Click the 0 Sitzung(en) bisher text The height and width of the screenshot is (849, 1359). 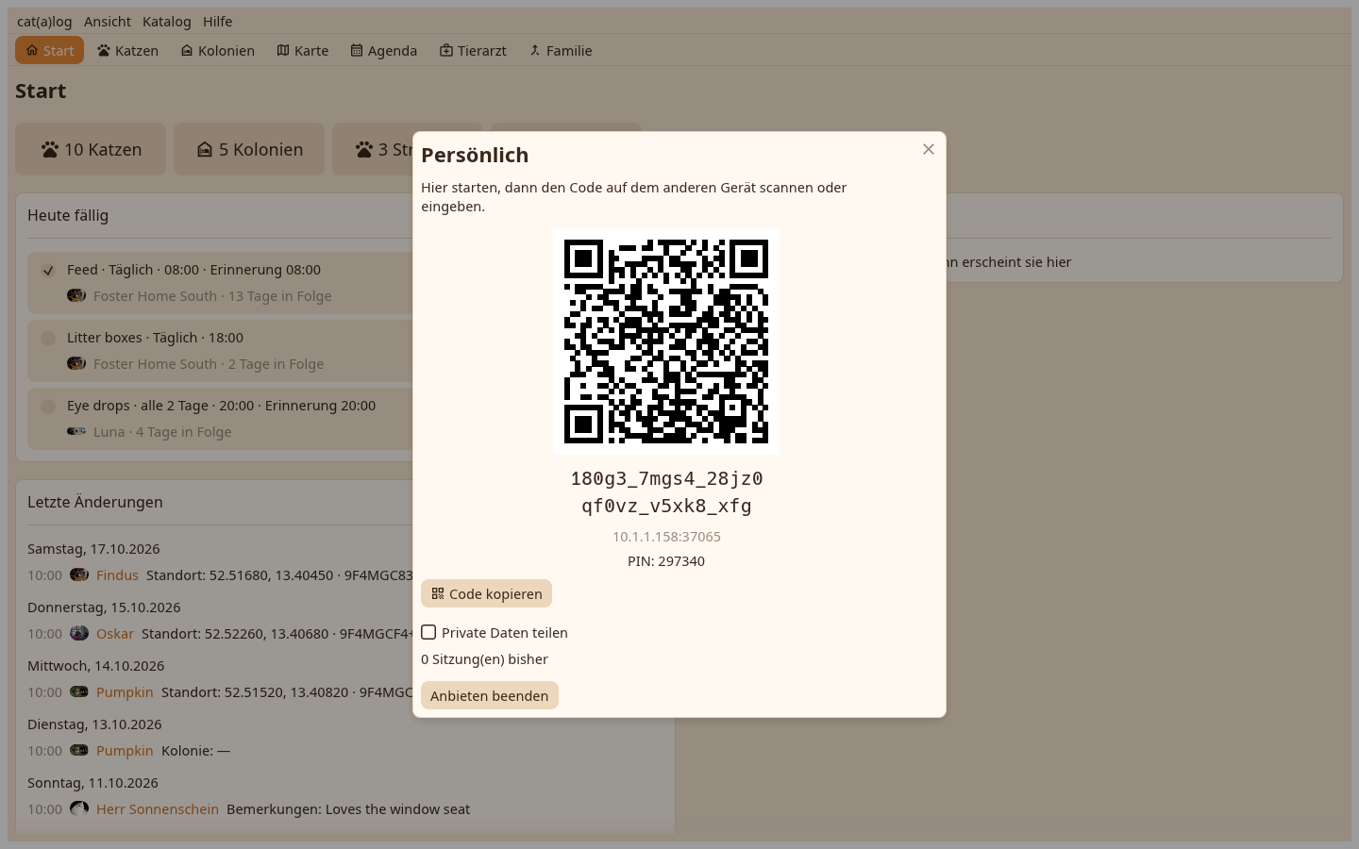click(x=484, y=658)
